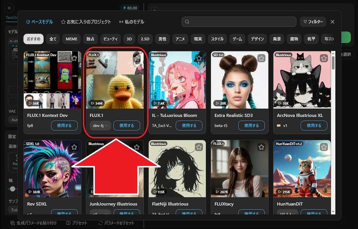Open the FlatNiji Illustrious thumbnail

pyautogui.click(x=177, y=169)
